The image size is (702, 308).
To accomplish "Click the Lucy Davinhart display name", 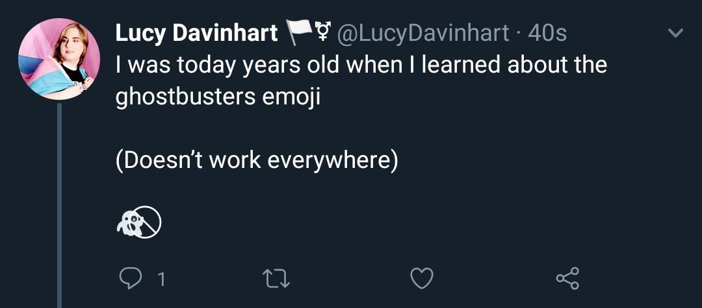I will 196,32.
